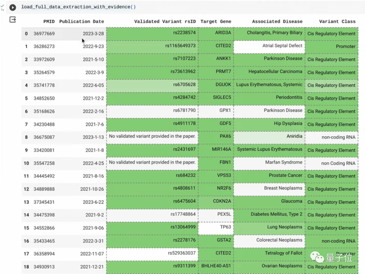Click the DGUOK gene cell

(216, 85)
